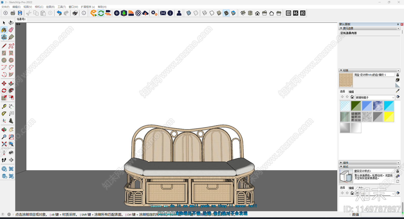Open the styles library dropdown
This screenshot has width=404, height=219.
[x=375, y=193]
